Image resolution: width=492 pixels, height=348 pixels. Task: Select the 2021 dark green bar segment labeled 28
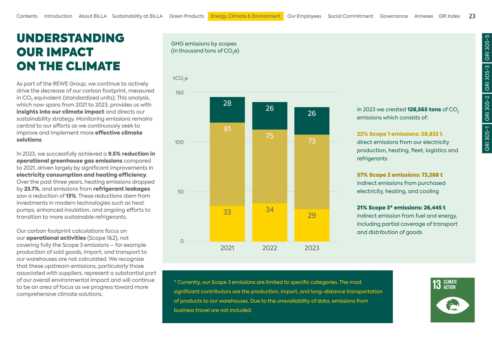tap(227, 110)
